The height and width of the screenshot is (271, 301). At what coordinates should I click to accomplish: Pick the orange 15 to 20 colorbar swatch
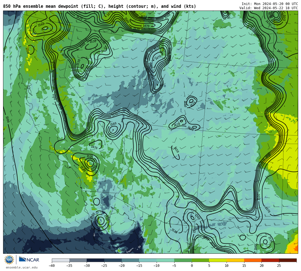coord(253,260)
